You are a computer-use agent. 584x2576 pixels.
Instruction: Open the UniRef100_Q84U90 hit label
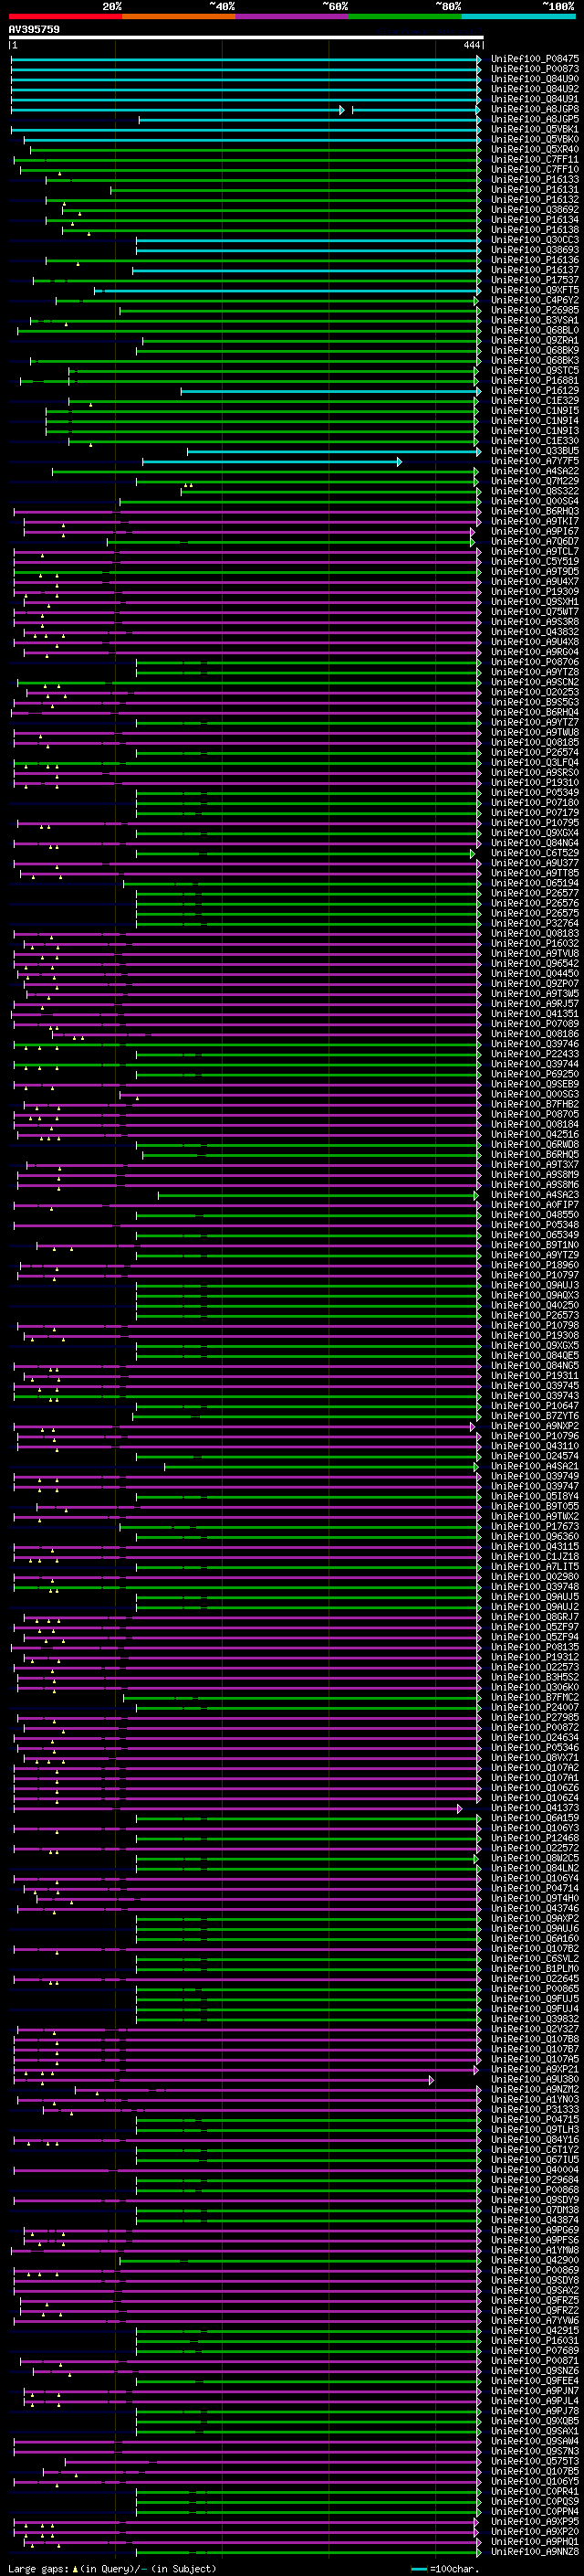(x=535, y=79)
